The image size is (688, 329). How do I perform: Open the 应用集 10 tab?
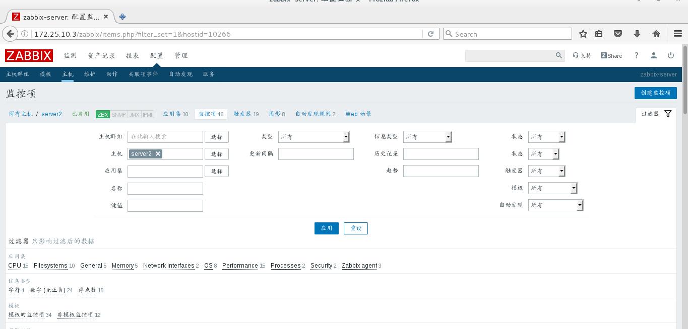(x=175, y=114)
